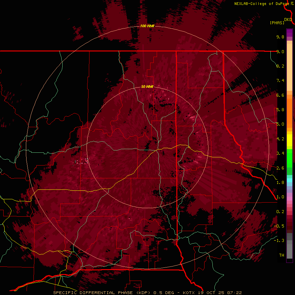Click the NEXLAB-College of DuPage credit text
Image resolution: width=295 pixels, height=295 pixels.
tap(262, 4)
